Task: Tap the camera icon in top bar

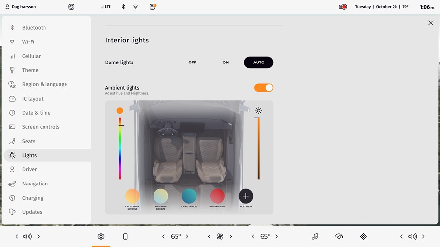Action: [x=71, y=7]
